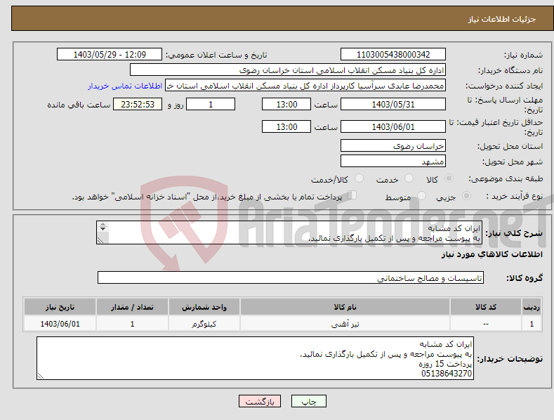The image size is (554, 420).
Task: Click the تاریخ نیاز column header
Action: (60, 307)
